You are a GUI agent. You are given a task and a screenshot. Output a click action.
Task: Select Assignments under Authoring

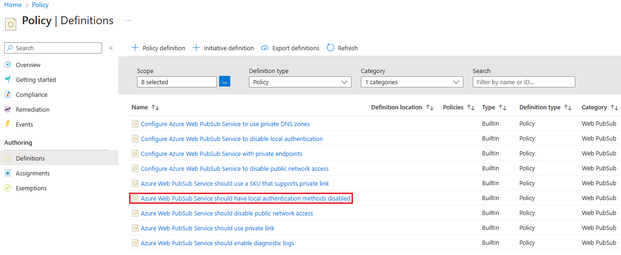pos(33,173)
